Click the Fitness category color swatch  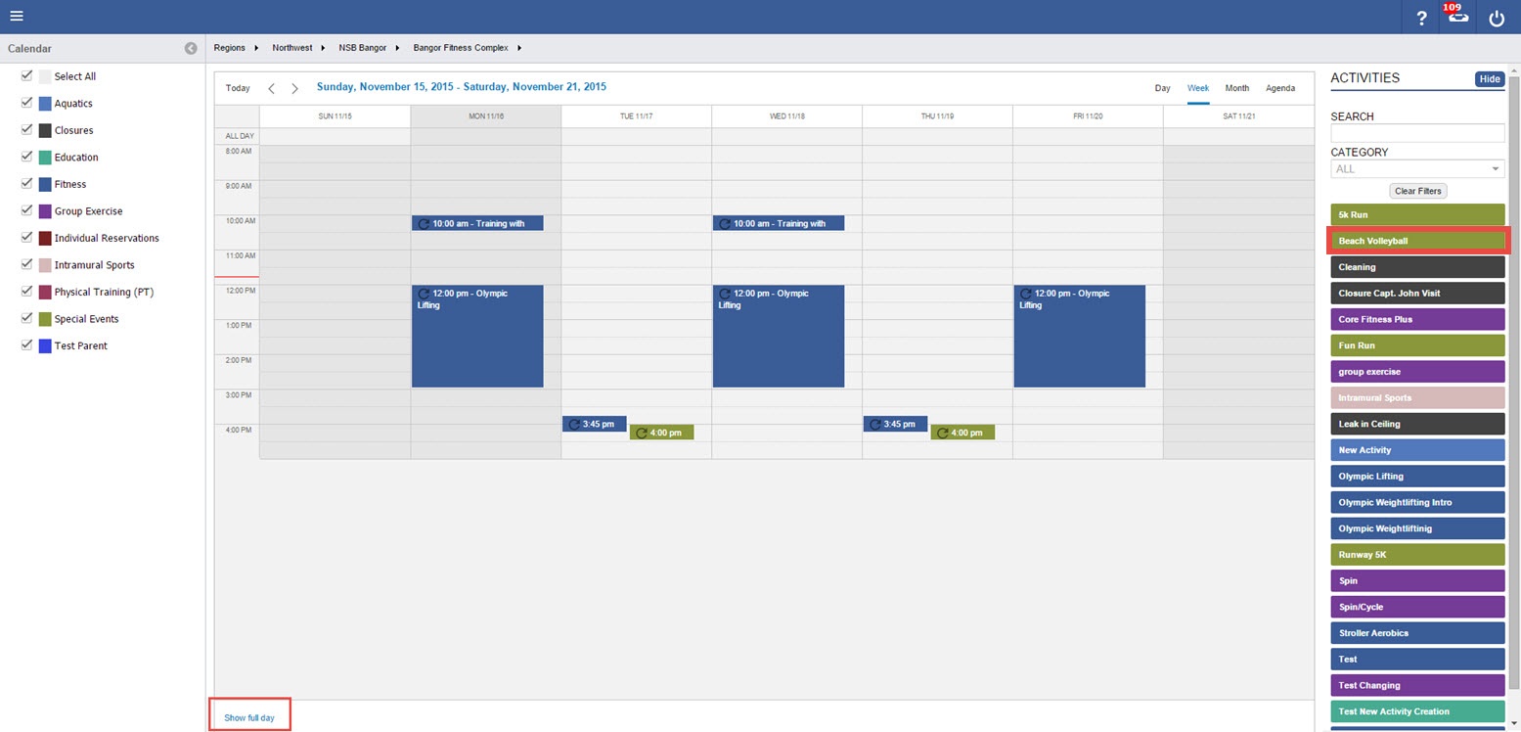pyautogui.click(x=45, y=184)
